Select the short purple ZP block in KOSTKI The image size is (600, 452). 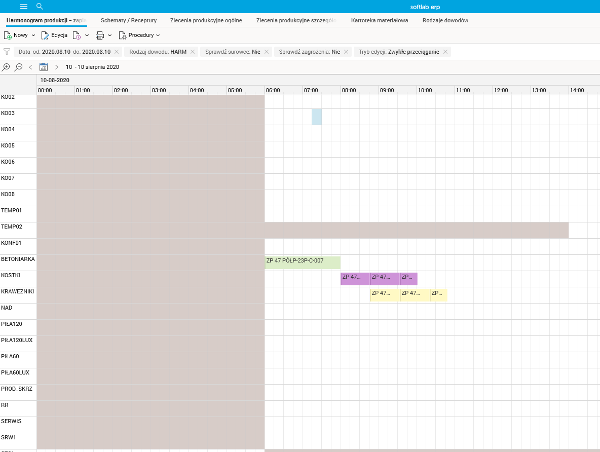408,279
